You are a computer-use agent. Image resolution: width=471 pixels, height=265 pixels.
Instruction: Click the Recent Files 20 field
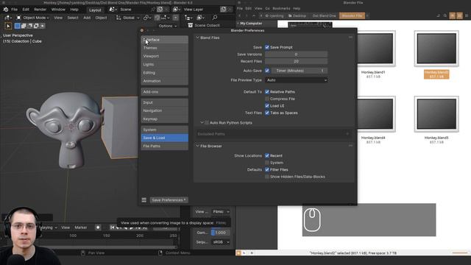point(296,61)
